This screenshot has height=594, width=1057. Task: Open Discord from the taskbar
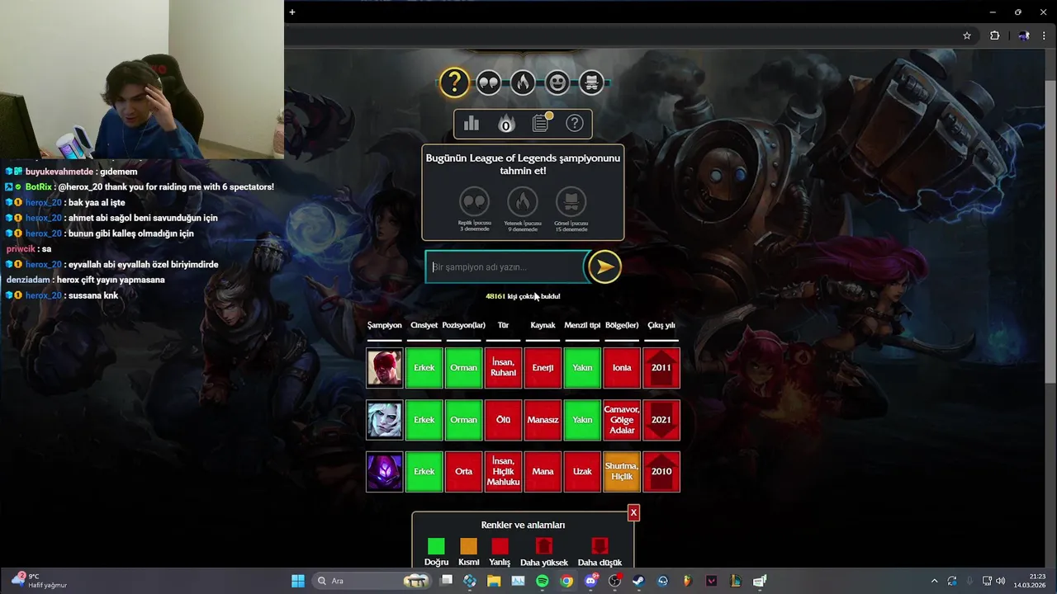point(590,581)
